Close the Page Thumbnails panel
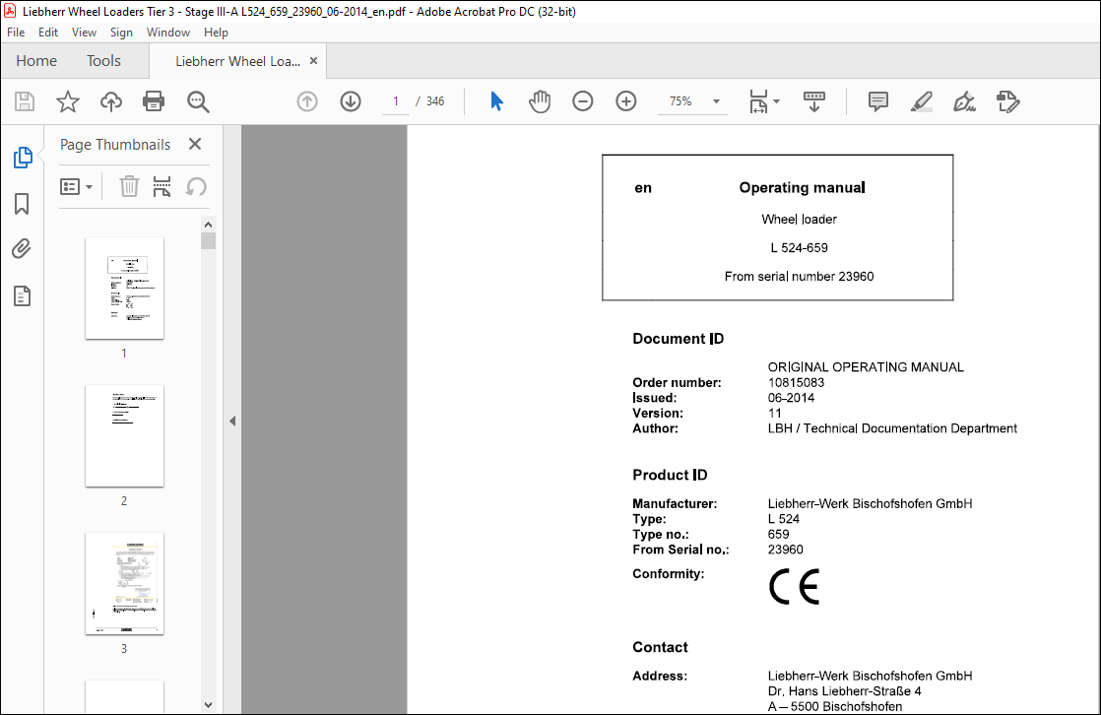 tap(195, 144)
